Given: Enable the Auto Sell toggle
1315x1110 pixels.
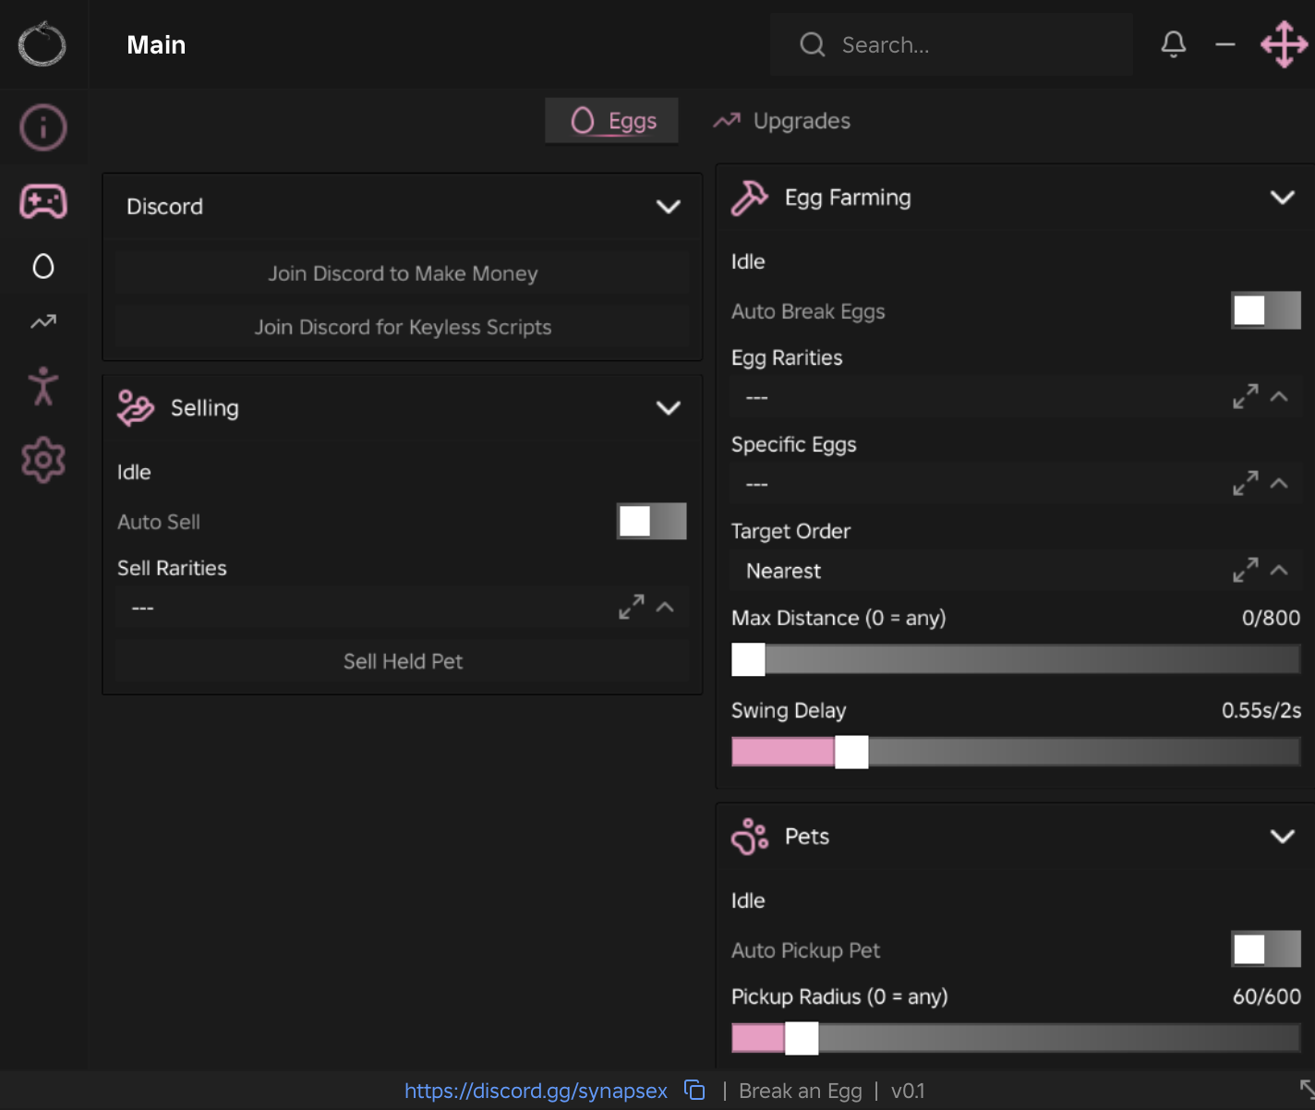Looking at the screenshot, I should point(651,521).
